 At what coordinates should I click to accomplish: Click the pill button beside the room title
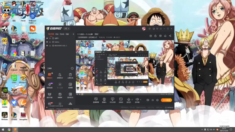point(96,34)
